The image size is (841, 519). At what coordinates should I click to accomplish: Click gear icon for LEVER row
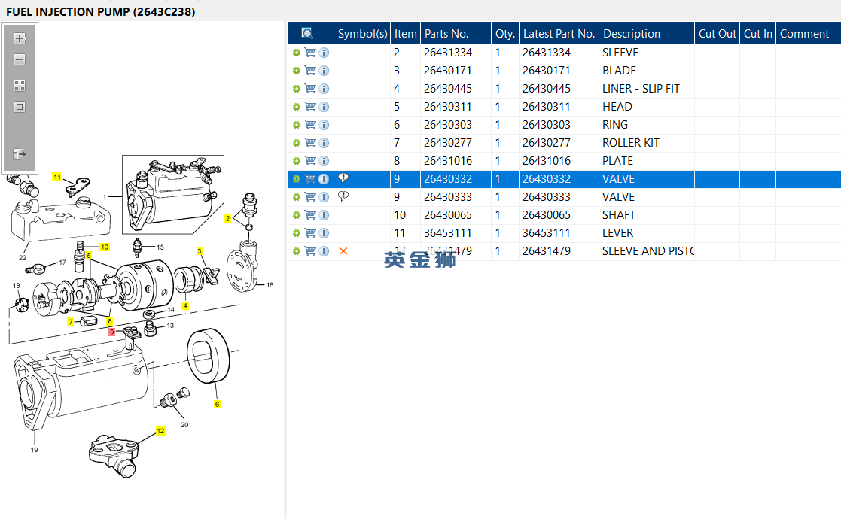(x=297, y=233)
